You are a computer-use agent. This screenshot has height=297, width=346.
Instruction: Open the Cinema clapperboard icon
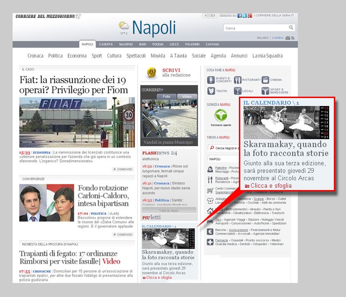point(265,80)
